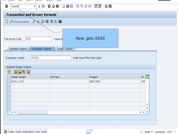This screenshot has width=179, height=134.
Task: Create a new session icon
Action: (x=96, y=6)
